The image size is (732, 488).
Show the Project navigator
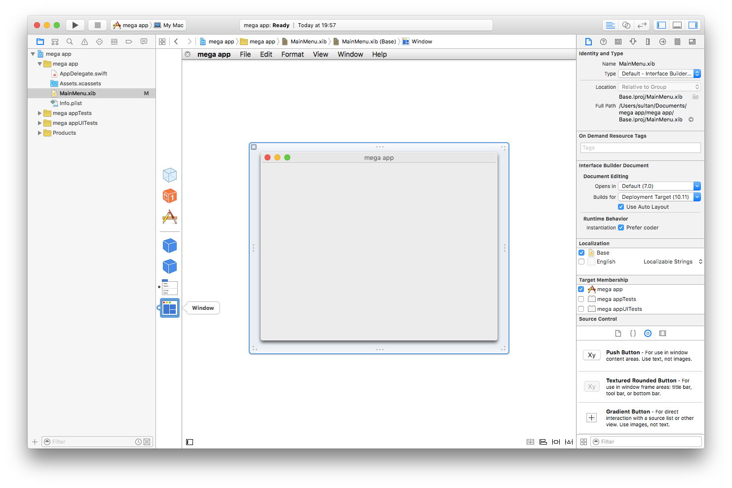40,41
